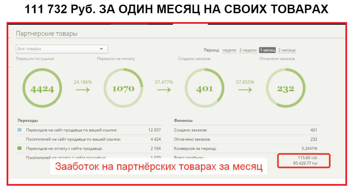Click the value 2 104
This screenshot has height=189, width=354.
click(156, 148)
